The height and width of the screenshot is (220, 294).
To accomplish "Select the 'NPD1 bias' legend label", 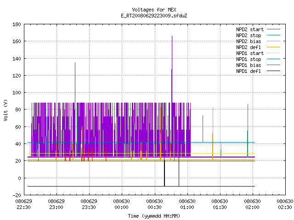I will (x=249, y=65).
